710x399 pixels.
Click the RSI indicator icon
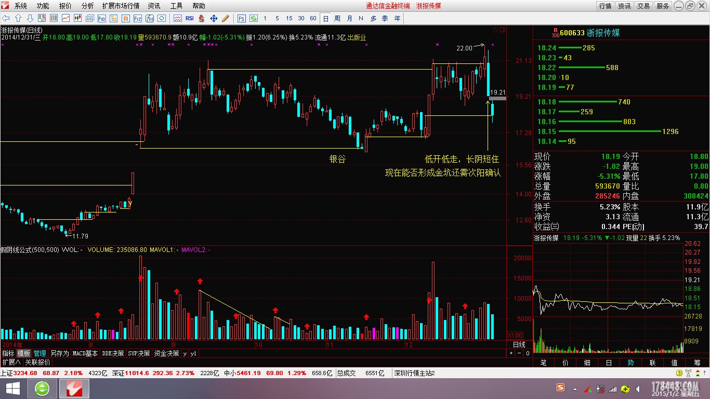190,18
